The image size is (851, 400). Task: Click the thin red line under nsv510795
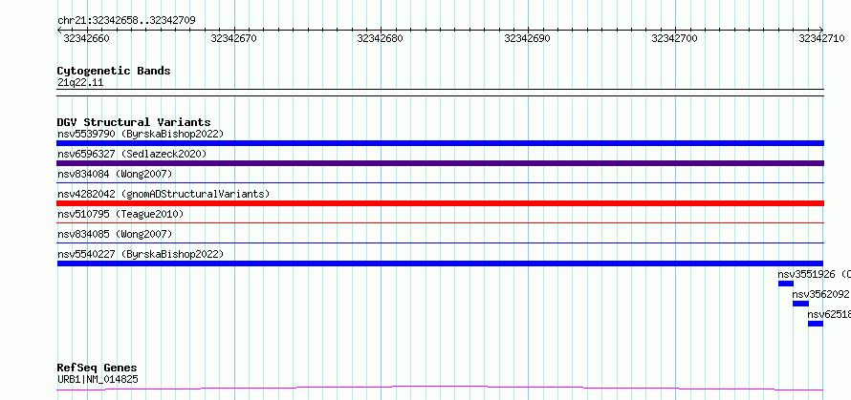tap(440, 223)
